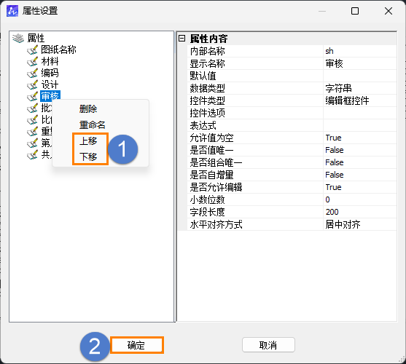Open the 数据类型 value 字符串
The image size is (406, 364).
pyautogui.click(x=359, y=88)
